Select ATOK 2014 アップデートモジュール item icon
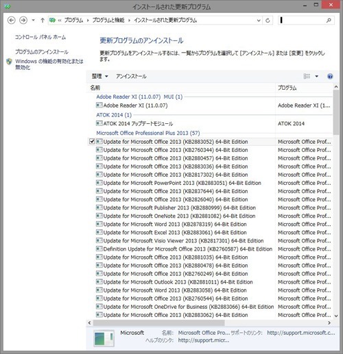Image resolution: width=343 pixels, height=354 pixels. pos(99,123)
